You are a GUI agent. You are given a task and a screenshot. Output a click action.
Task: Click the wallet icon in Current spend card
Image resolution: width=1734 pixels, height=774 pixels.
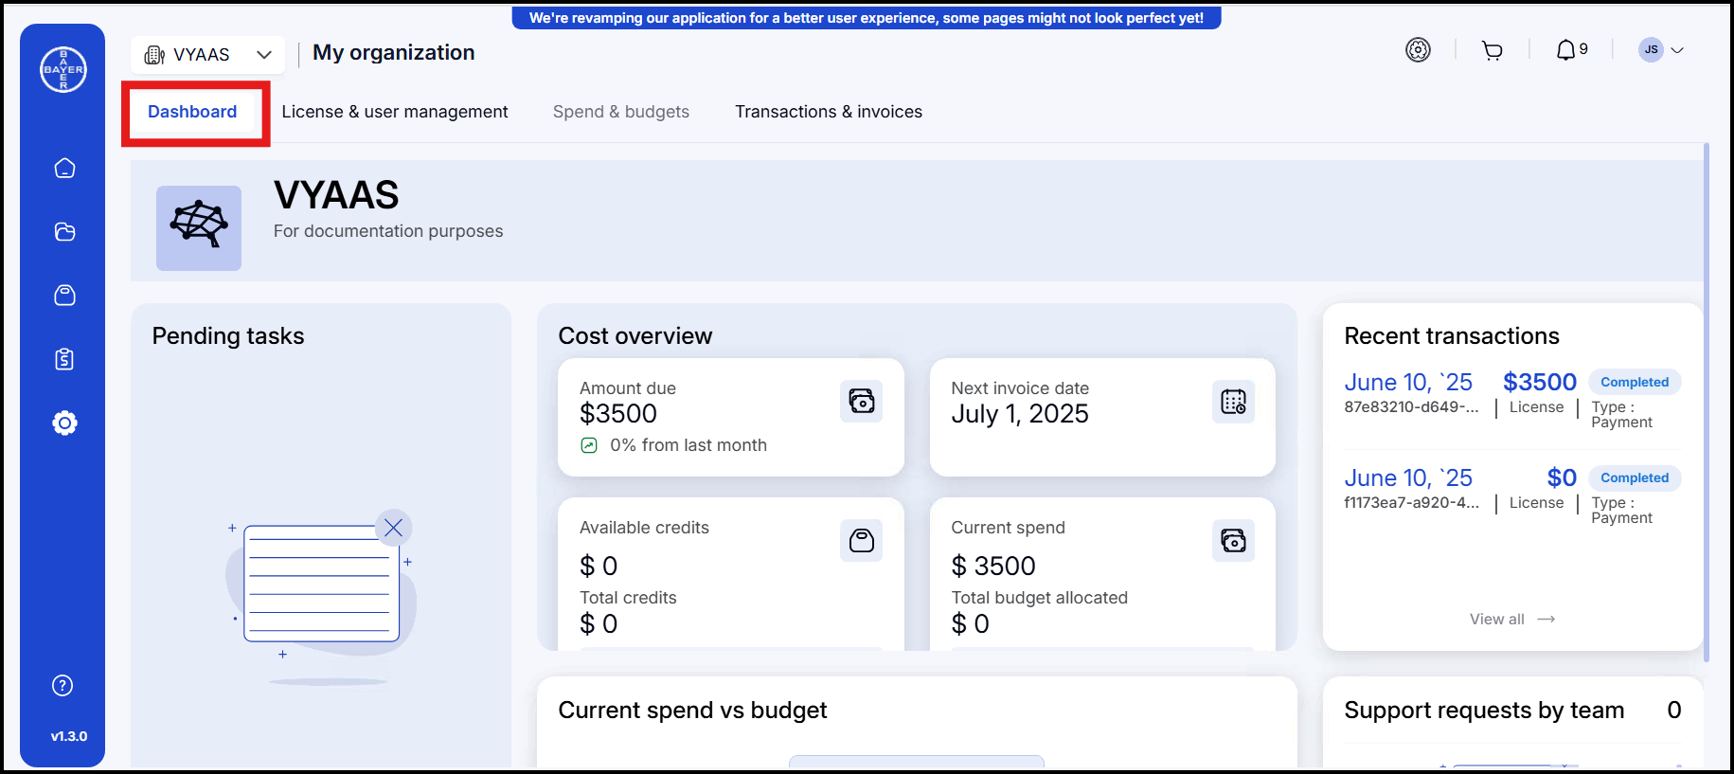point(1233,541)
